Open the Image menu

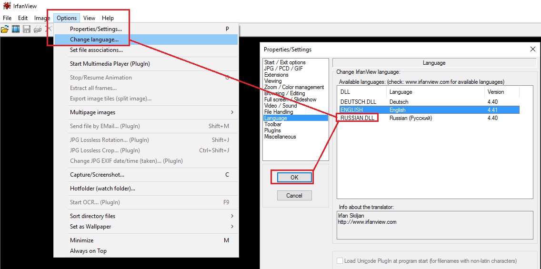point(42,18)
